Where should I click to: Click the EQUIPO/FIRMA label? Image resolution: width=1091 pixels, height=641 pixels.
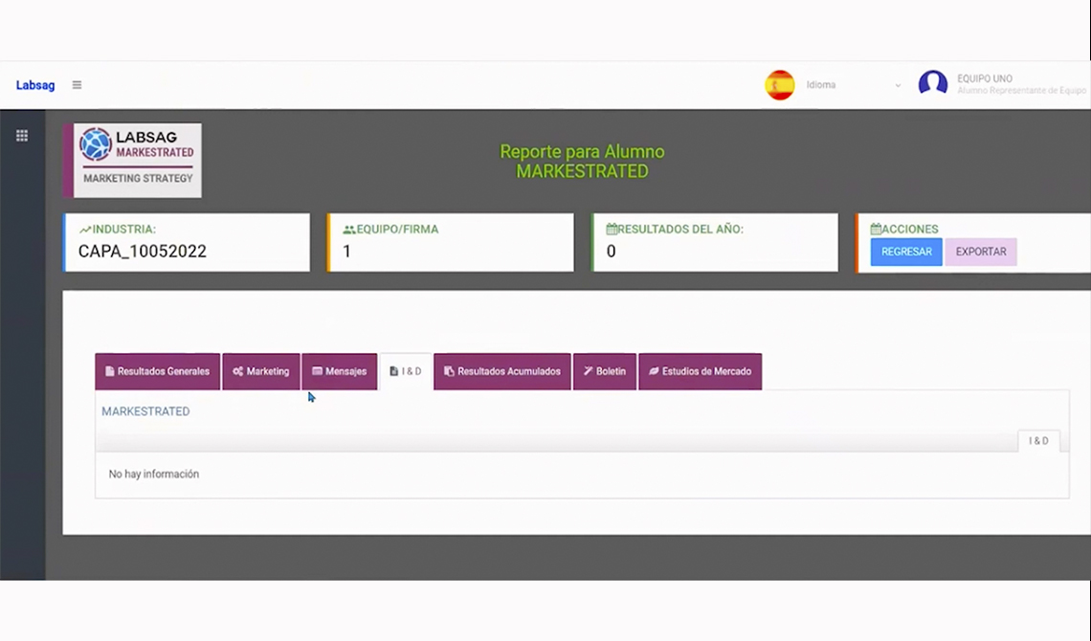click(397, 230)
